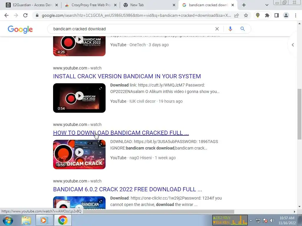Open the location pin extension icon

258,15
